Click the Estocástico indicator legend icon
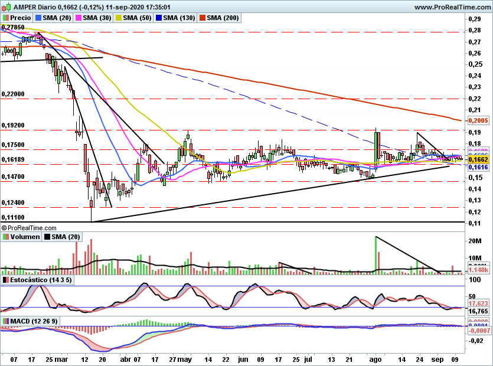This screenshot has height=366, width=493. tap(6, 279)
